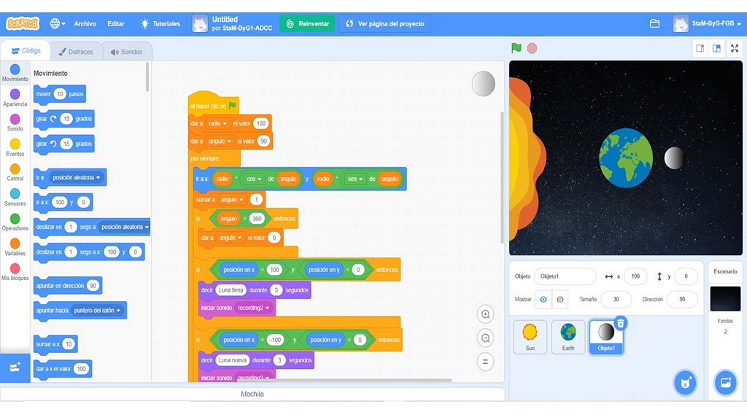
Task: Open the add extension button
Action: [x=15, y=367]
